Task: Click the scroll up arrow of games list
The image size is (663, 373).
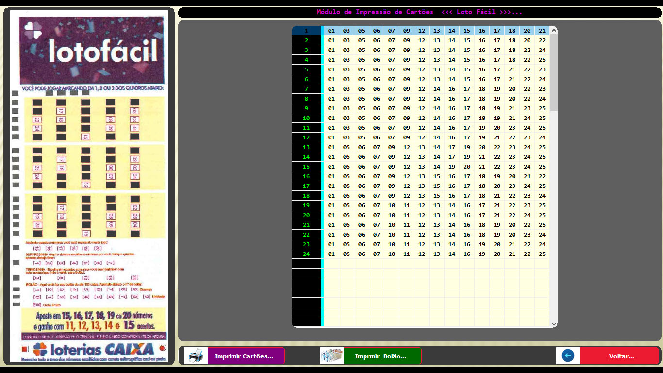Action: (x=554, y=30)
